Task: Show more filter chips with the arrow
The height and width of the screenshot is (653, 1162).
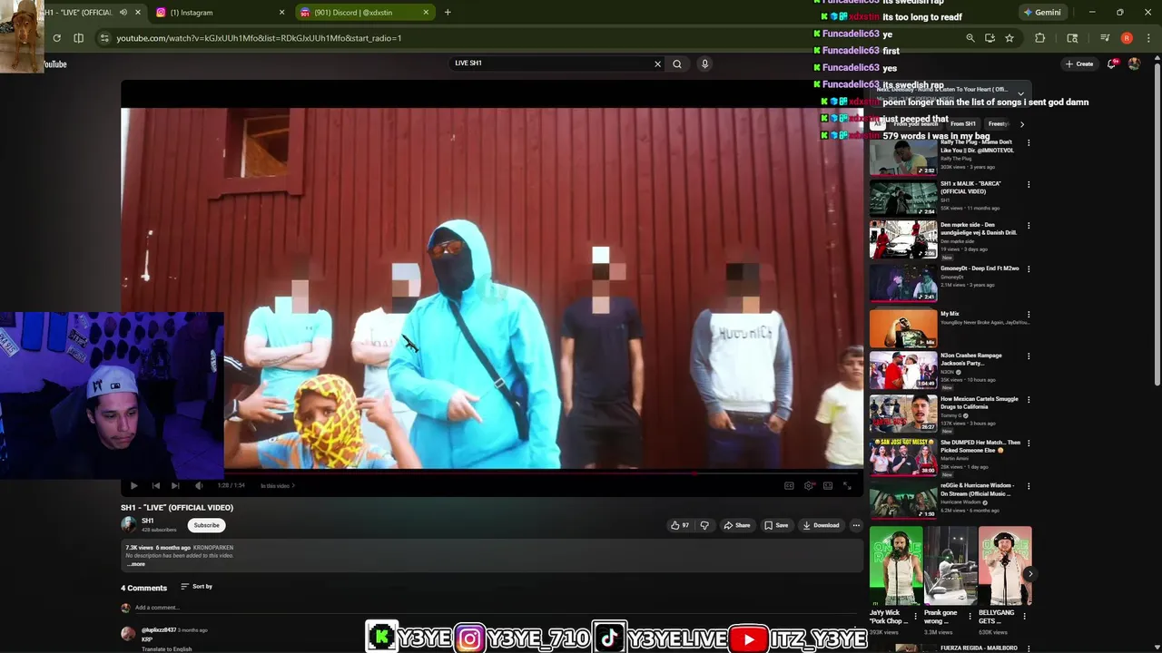Action: [x=1021, y=124]
